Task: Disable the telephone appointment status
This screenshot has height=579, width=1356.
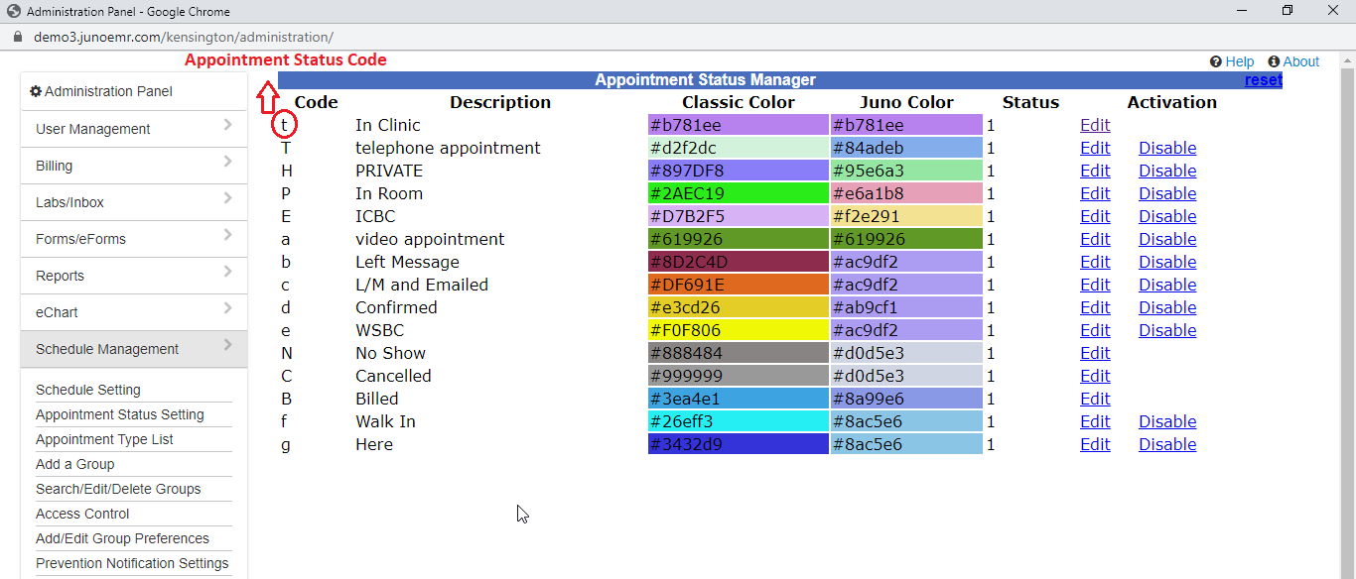Action: [1166, 148]
